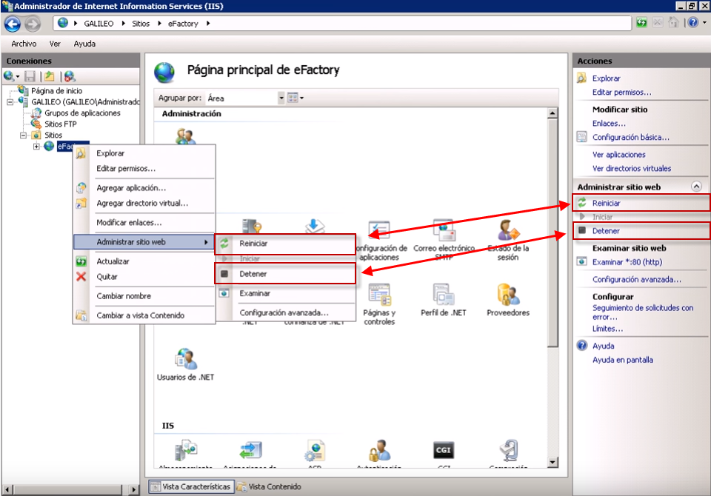Choose Explorar in the context menu

[x=144, y=153]
